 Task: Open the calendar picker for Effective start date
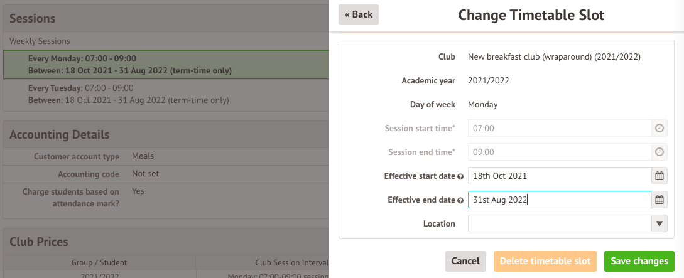pyautogui.click(x=660, y=176)
